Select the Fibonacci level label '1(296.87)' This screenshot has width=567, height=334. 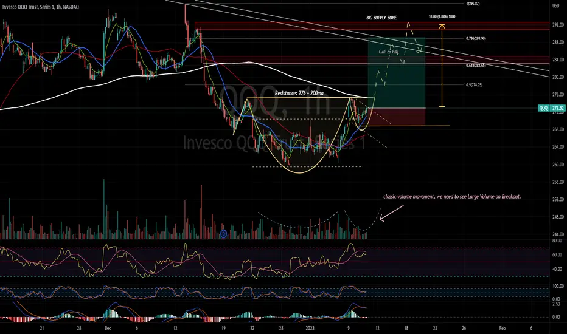(473, 4)
